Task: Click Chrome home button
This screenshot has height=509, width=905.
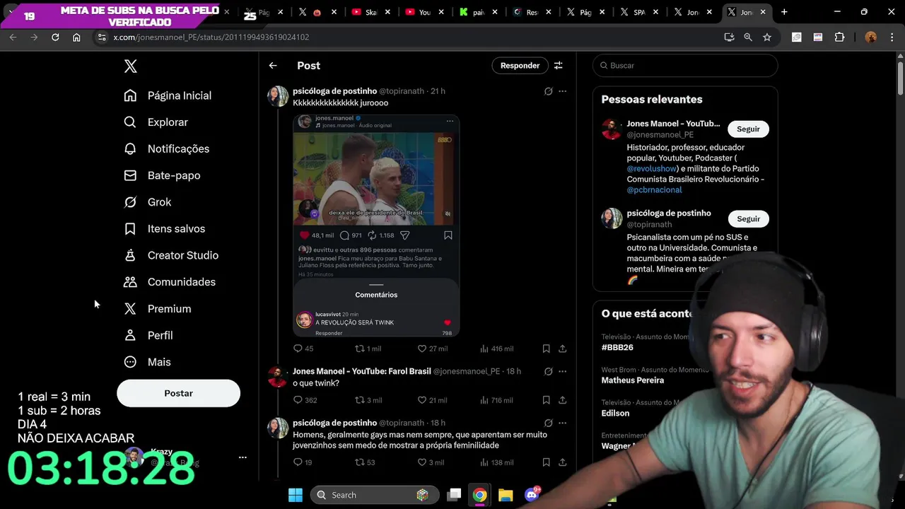Action: pos(76,37)
